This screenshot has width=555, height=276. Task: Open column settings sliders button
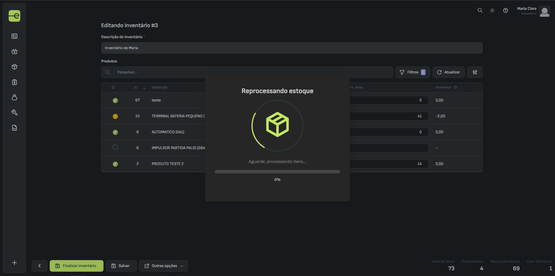pos(475,72)
